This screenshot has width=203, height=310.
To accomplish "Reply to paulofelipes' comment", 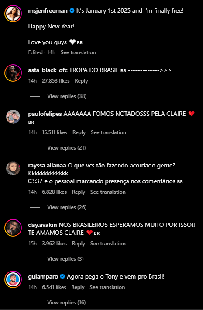I will [79, 132].
